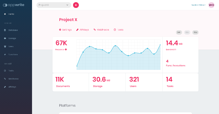Open the project Settings link

pos(65,30)
